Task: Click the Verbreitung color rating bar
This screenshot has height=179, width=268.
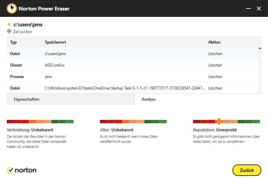Action: pos(40,122)
